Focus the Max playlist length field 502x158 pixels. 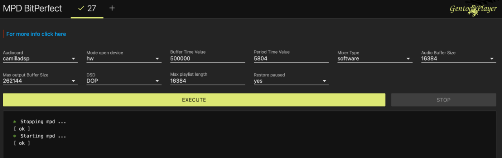[x=207, y=81]
